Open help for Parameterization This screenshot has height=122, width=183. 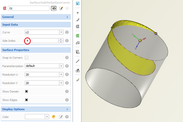(67, 66)
